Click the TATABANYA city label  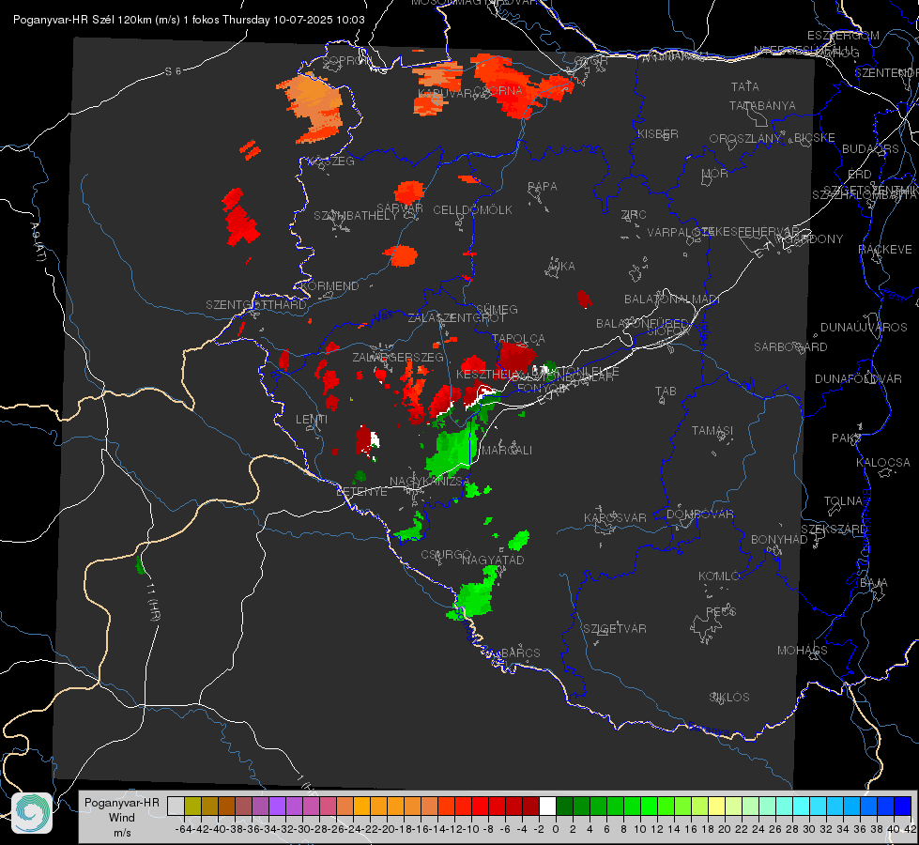[762, 105]
